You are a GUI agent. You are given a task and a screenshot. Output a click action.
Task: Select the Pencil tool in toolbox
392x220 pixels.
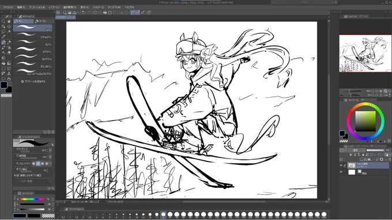[x=9, y=43]
